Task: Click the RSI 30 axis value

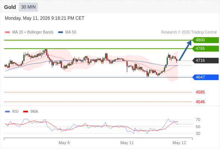Action: point(198,133)
